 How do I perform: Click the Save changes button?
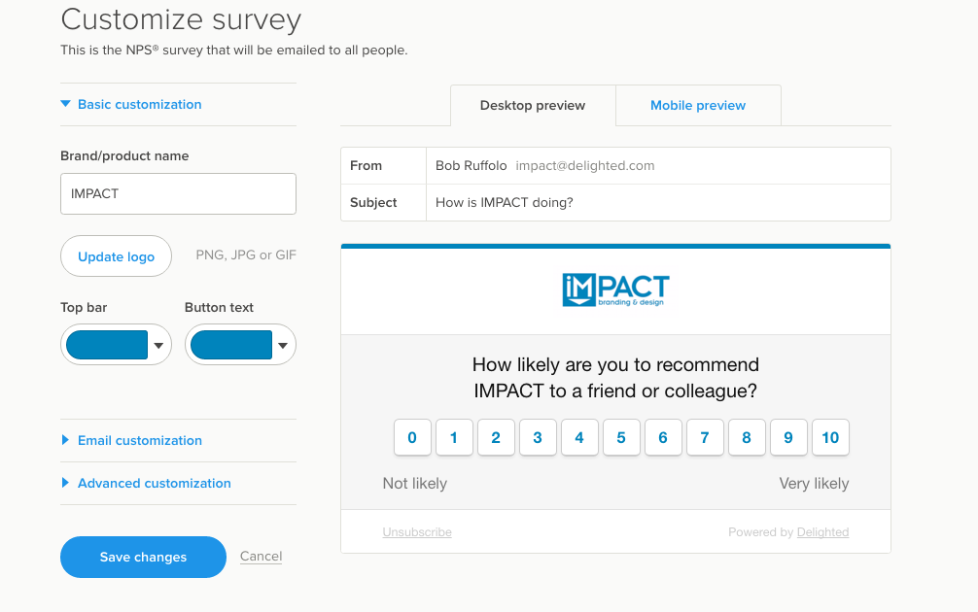[x=143, y=557]
